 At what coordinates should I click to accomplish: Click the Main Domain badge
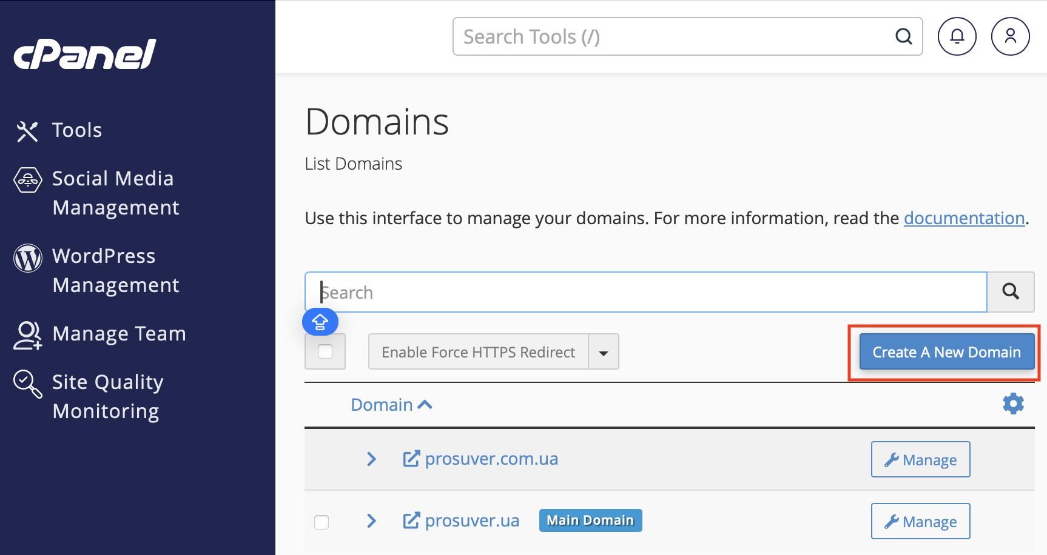(590, 520)
